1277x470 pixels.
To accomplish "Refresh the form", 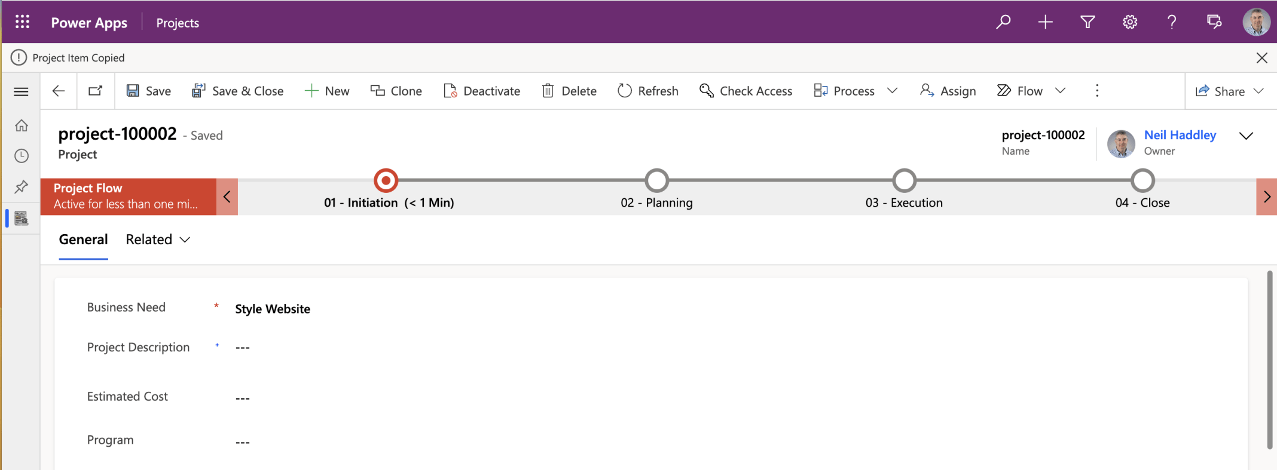I will coord(648,91).
